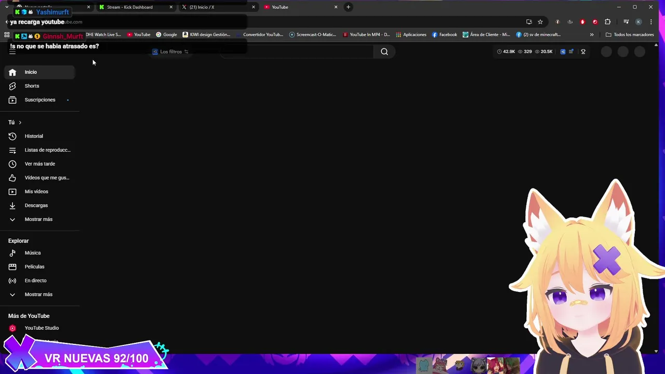Viewport: 665px width, 374px height.
Task: Click the red shield extension icon
Action: coord(582,22)
